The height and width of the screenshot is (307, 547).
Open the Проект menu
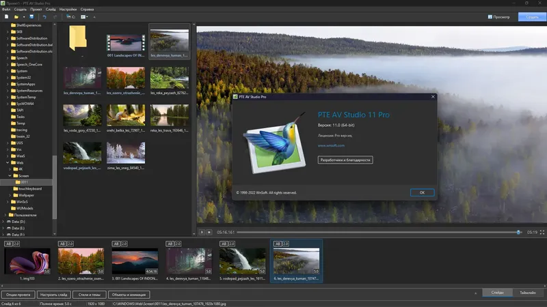click(x=36, y=10)
